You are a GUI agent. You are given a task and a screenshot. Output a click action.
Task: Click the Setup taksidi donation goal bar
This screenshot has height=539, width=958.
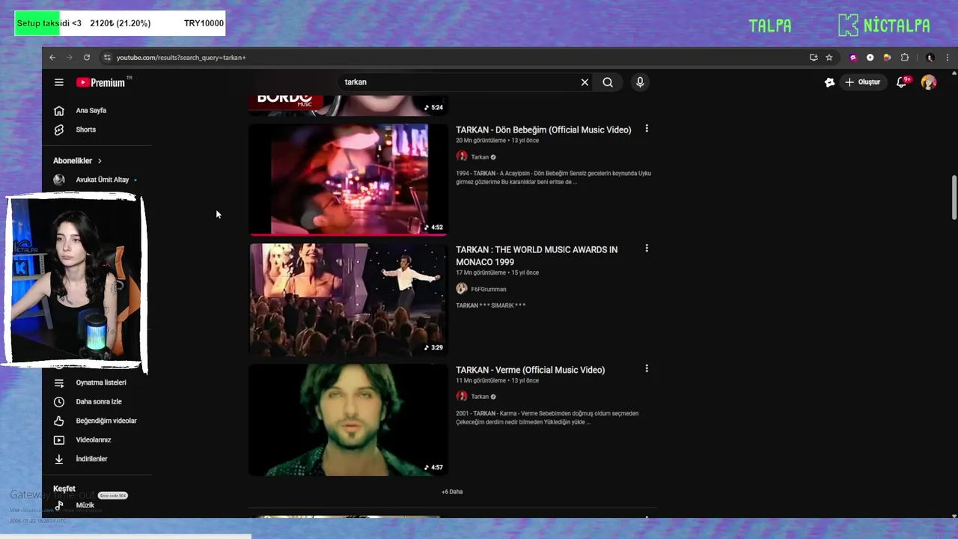pos(120,23)
